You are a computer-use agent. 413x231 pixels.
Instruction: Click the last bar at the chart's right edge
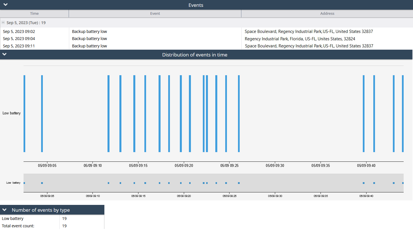coord(403,114)
